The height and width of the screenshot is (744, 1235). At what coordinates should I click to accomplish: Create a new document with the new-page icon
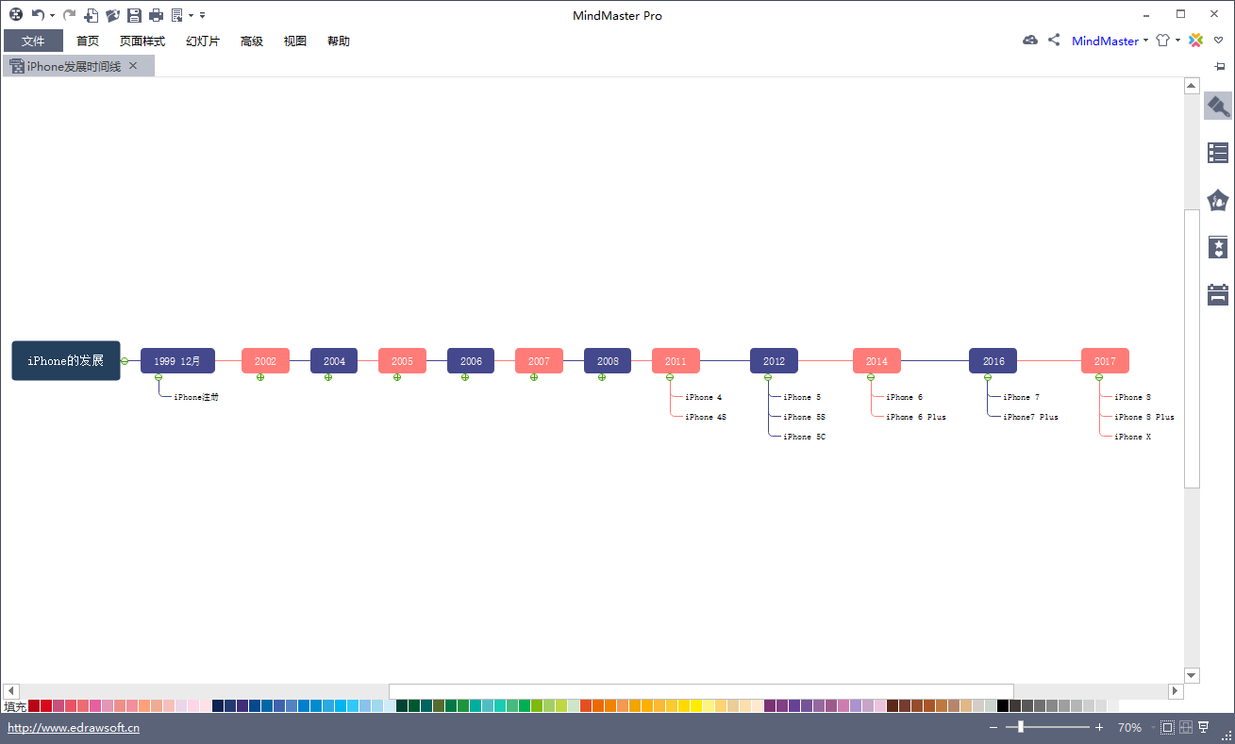(92, 15)
